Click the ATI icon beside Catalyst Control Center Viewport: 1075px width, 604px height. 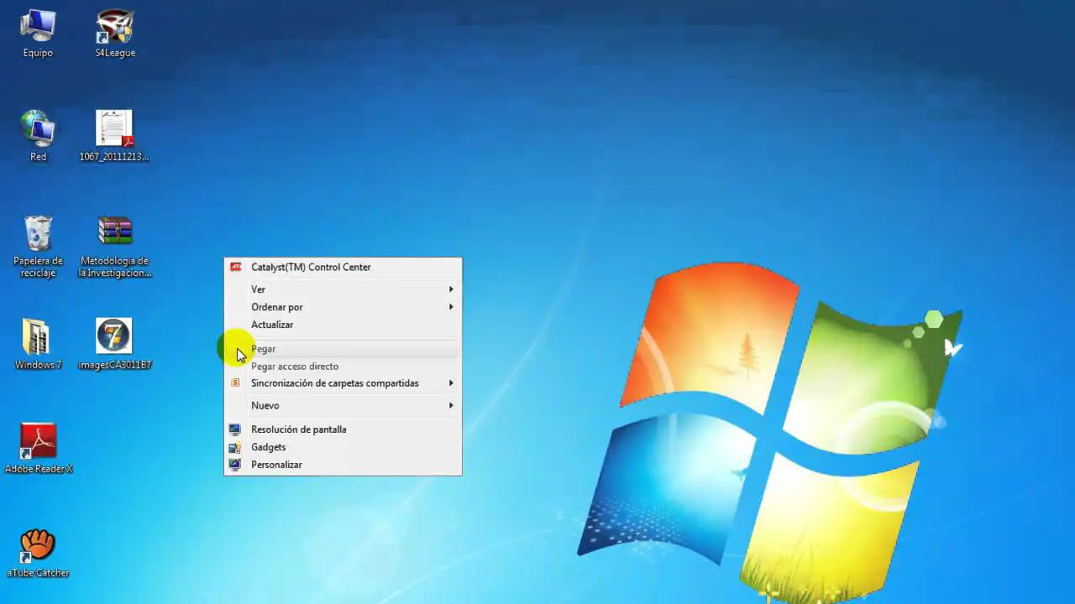point(236,267)
